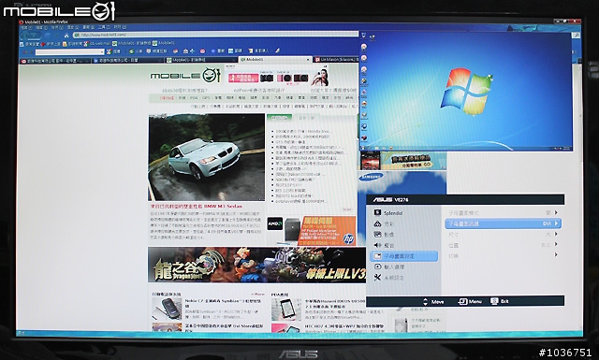
Task: Click the Firefox Home icon beside address bar
Action: (66, 36)
